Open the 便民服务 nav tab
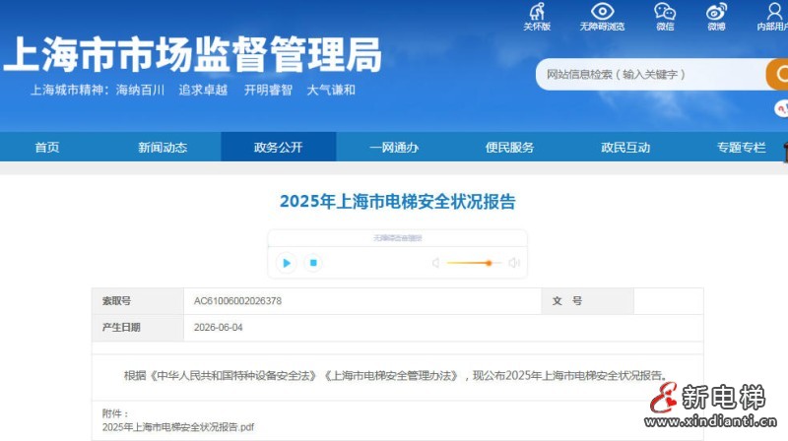Image resolution: width=788 pixels, height=441 pixels. point(509,148)
